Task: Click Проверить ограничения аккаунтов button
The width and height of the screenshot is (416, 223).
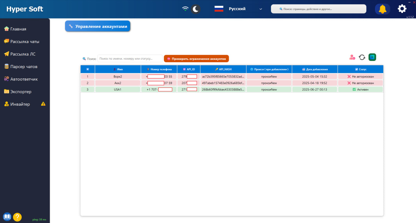Action: coord(196,59)
